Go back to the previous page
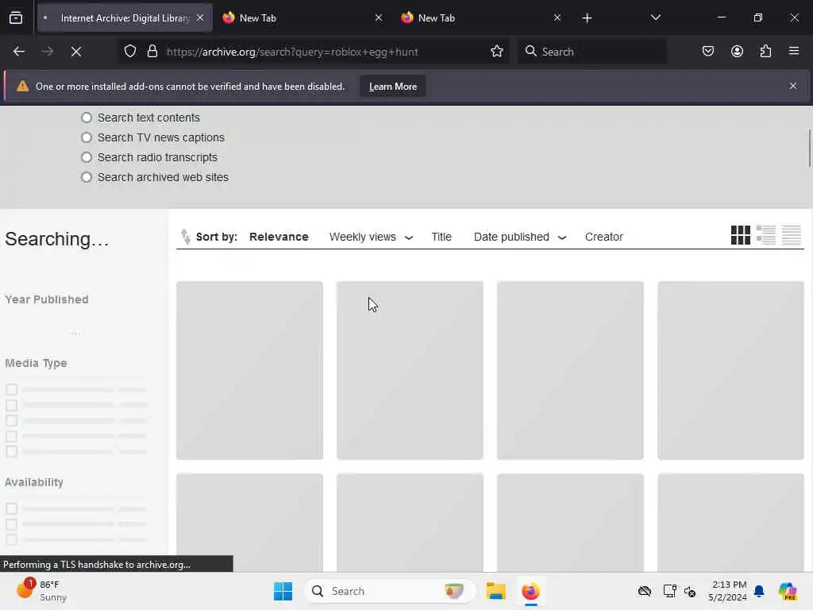 pyautogui.click(x=19, y=52)
